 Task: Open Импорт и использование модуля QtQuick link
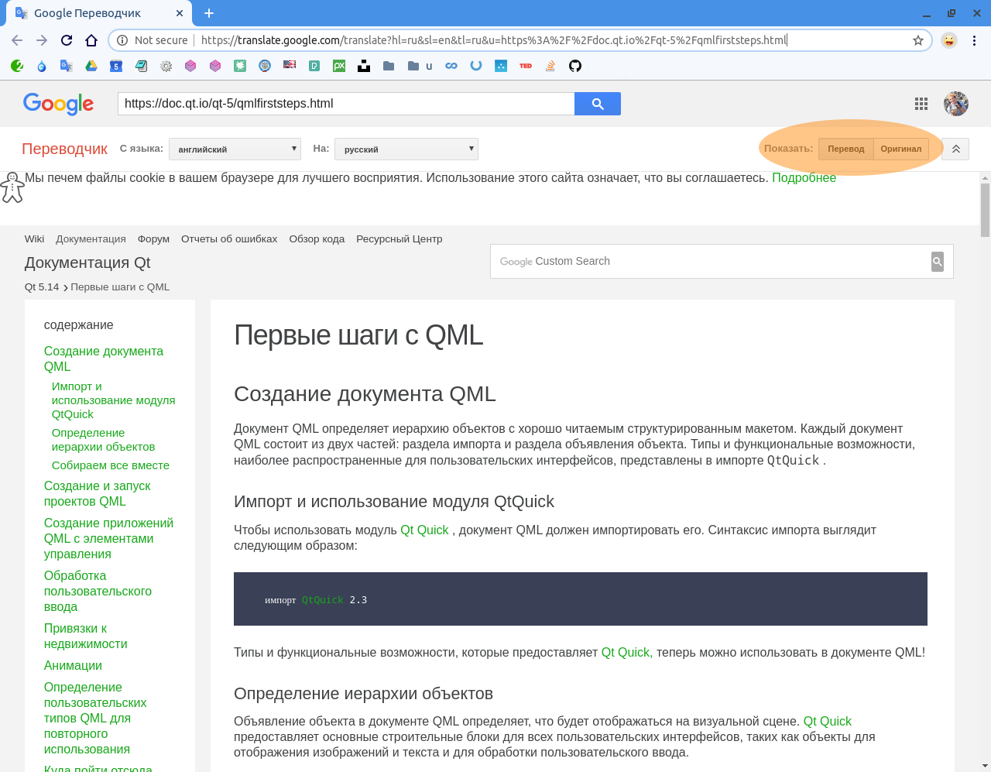(x=113, y=400)
